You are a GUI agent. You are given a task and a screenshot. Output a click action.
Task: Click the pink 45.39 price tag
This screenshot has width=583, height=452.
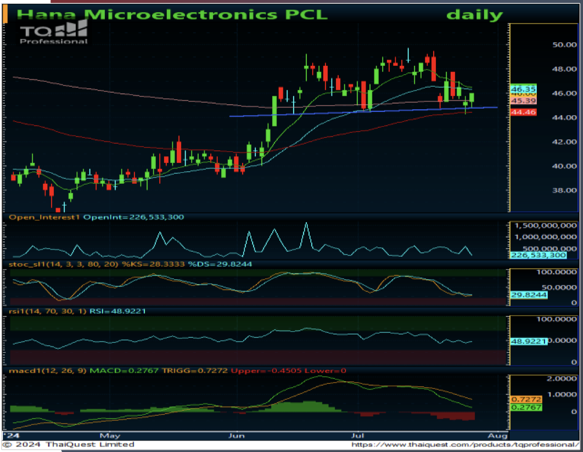(x=523, y=101)
